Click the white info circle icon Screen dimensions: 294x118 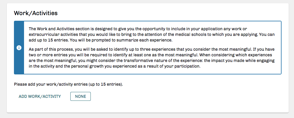pyautogui.click(x=19, y=48)
